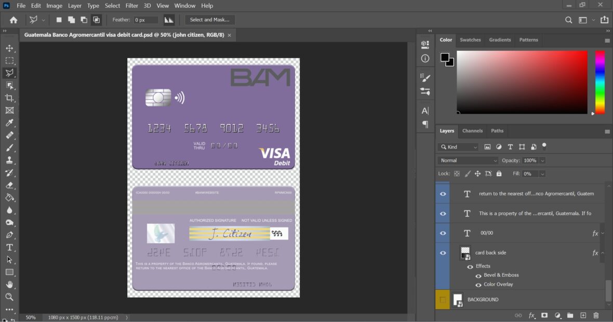Toggle the layer filter on/off switch
The width and height of the screenshot is (613, 322).
(x=544, y=146)
